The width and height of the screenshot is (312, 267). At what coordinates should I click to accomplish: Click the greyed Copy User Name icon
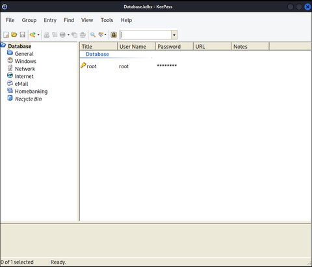pyautogui.click(x=47, y=34)
